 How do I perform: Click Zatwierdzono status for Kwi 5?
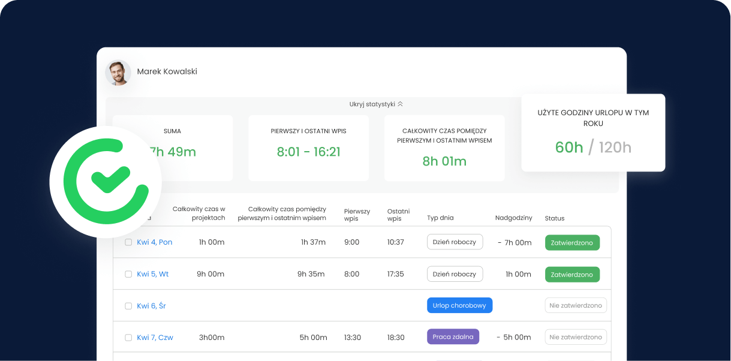572,275
